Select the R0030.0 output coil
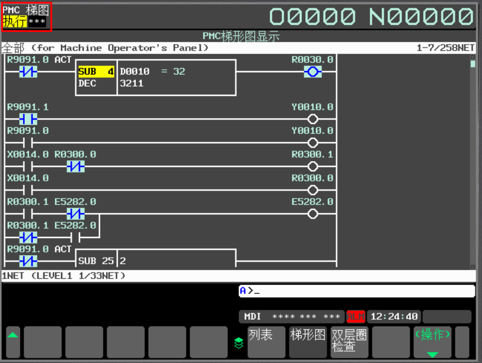 [312, 72]
